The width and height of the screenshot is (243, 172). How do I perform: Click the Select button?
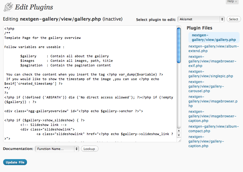pos(234,19)
